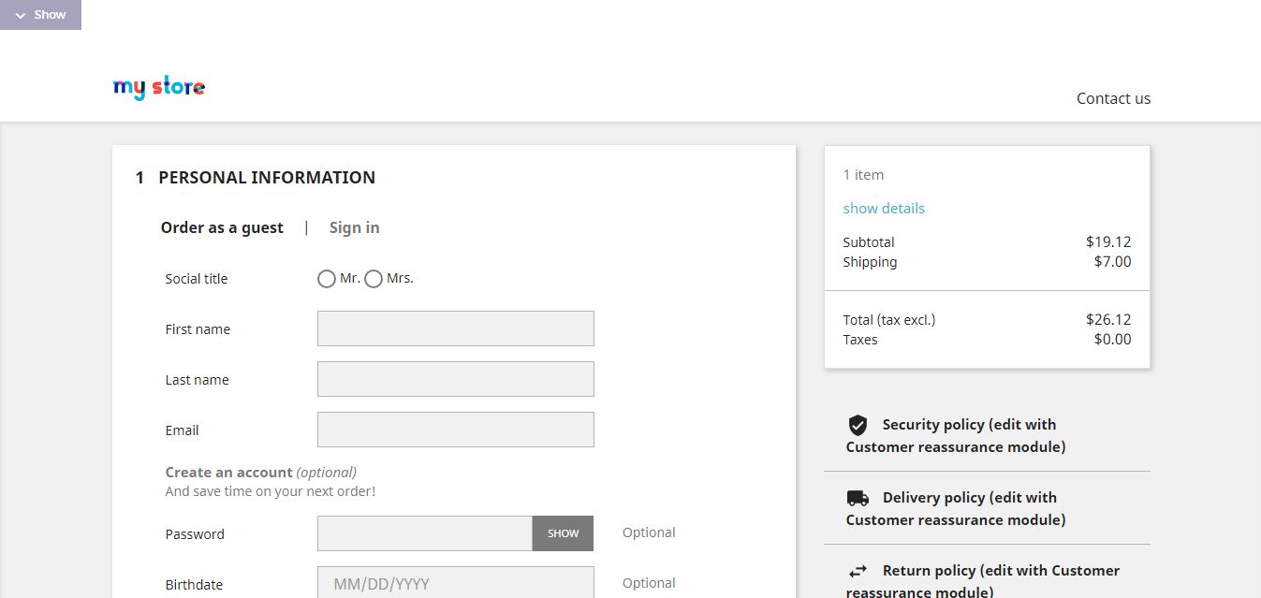This screenshot has width=1261, height=598.
Task: Click the Birthdate label
Action: point(194,585)
